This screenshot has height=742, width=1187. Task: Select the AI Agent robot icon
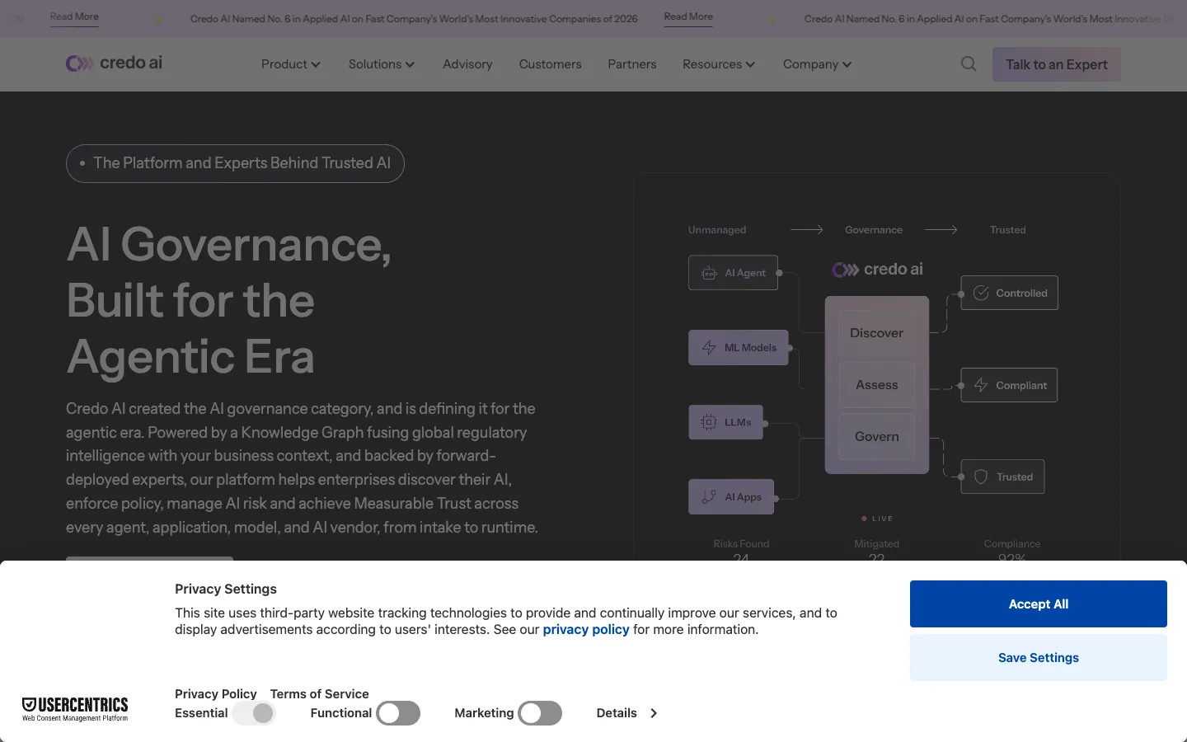click(x=709, y=273)
